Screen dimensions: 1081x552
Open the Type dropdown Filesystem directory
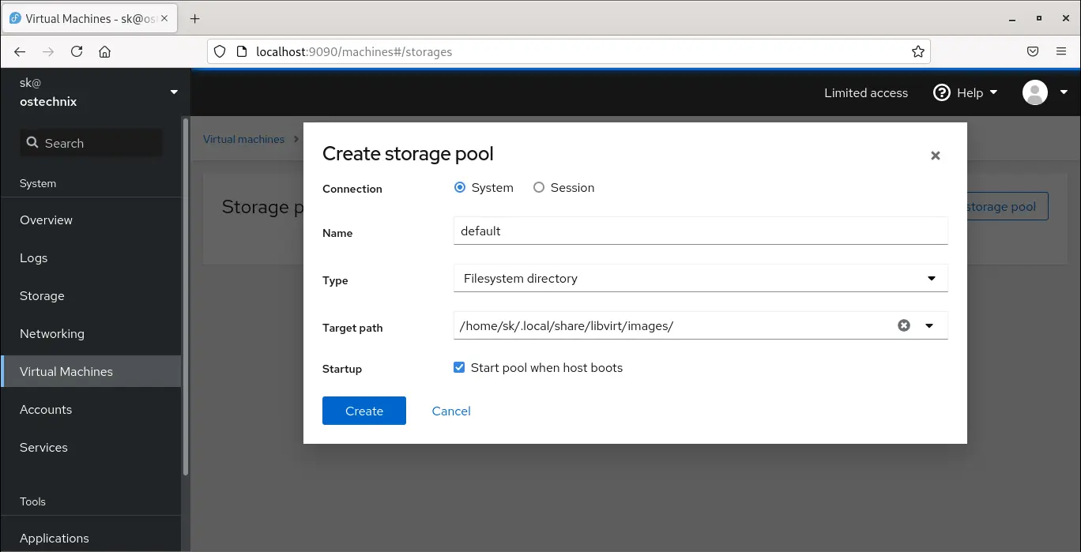tap(700, 279)
